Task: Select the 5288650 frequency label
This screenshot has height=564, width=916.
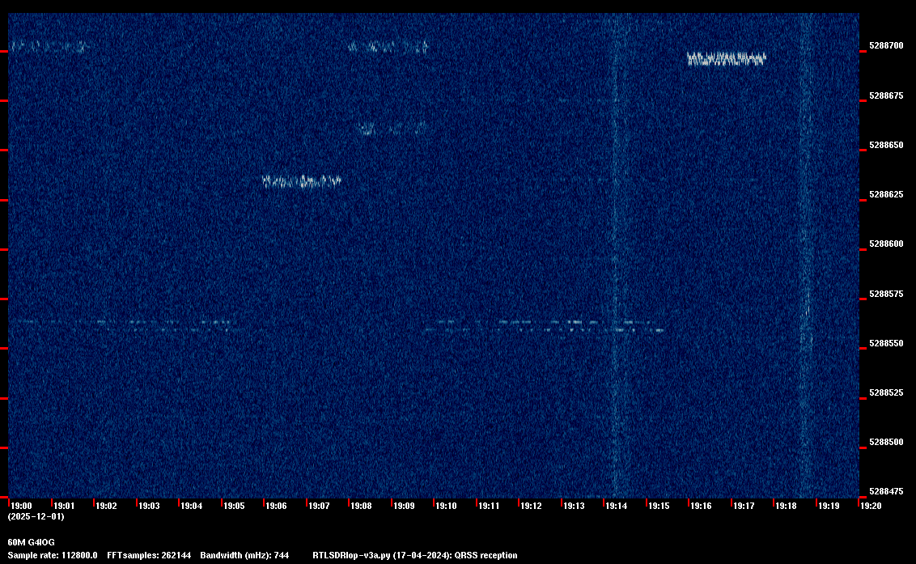Action: (x=886, y=145)
